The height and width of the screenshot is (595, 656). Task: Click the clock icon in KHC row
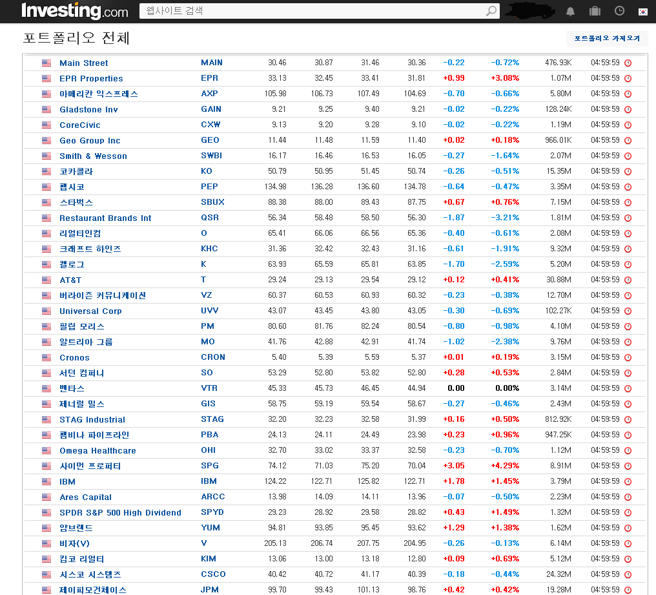pyautogui.click(x=628, y=249)
